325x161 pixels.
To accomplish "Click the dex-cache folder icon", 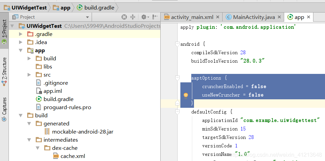I will point(47,148).
